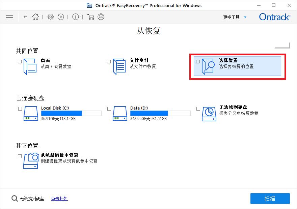
Task: Click the 扫描 scan button
Action: tap(270, 199)
